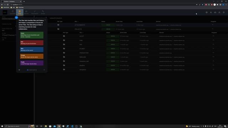This screenshot has width=228, height=128.
Task: Reload the page in the browser
Action: point(7,5)
